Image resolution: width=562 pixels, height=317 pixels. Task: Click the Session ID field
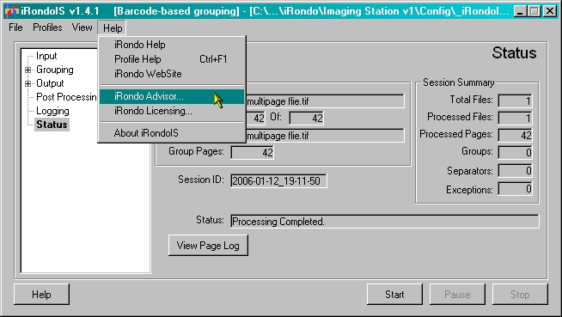coord(278,181)
